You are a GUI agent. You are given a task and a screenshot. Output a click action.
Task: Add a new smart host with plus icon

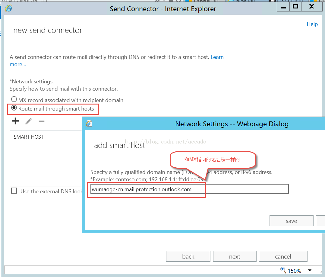click(x=15, y=121)
